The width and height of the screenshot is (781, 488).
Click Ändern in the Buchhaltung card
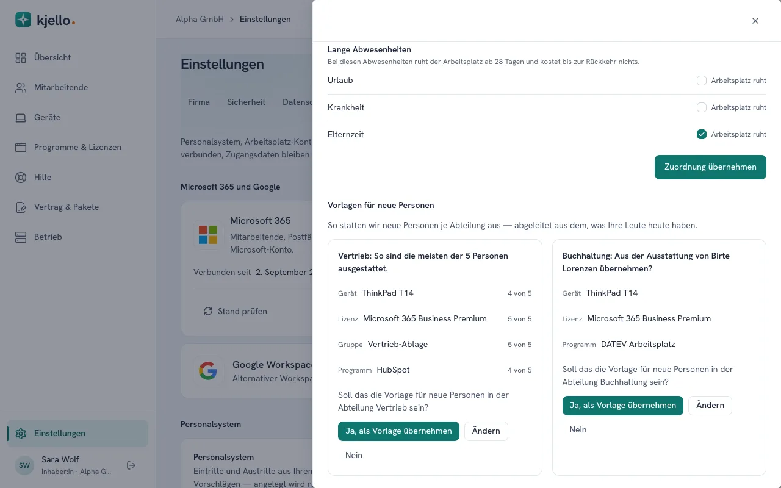(x=710, y=405)
